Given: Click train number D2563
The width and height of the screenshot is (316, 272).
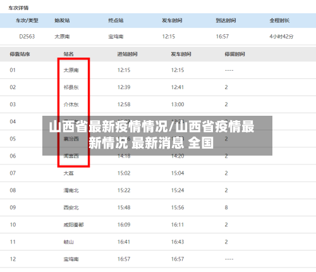Looking at the screenshot, I should pos(27,37).
